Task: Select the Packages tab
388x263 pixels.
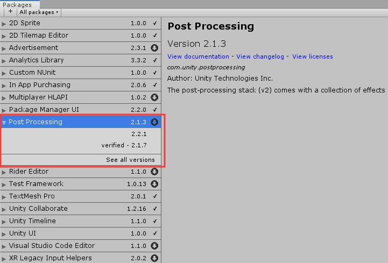Action: [17, 4]
